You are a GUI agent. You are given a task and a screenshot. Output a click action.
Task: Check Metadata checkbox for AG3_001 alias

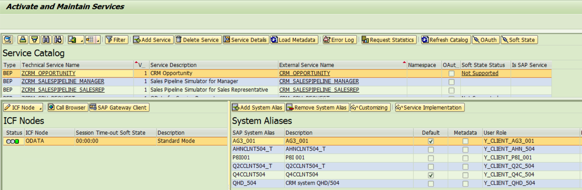[465, 141]
